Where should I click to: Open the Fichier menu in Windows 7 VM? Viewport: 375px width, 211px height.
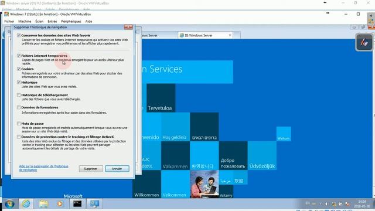coord(9,21)
